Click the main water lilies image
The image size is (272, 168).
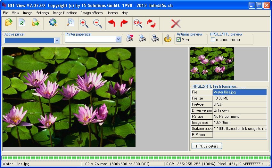tap(69, 97)
